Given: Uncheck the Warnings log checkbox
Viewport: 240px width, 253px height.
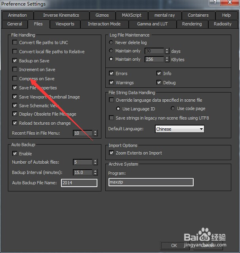Looking at the screenshot, I should pos(111,83).
